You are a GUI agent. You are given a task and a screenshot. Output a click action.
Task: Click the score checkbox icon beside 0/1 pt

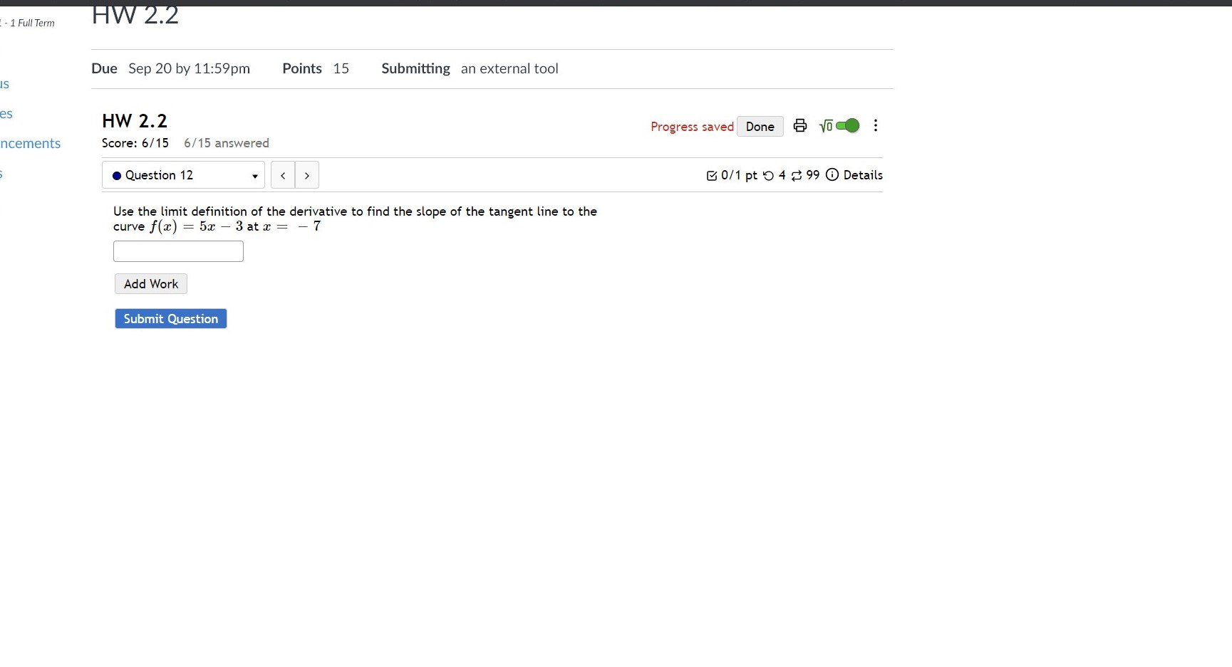pyautogui.click(x=711, y=175)
